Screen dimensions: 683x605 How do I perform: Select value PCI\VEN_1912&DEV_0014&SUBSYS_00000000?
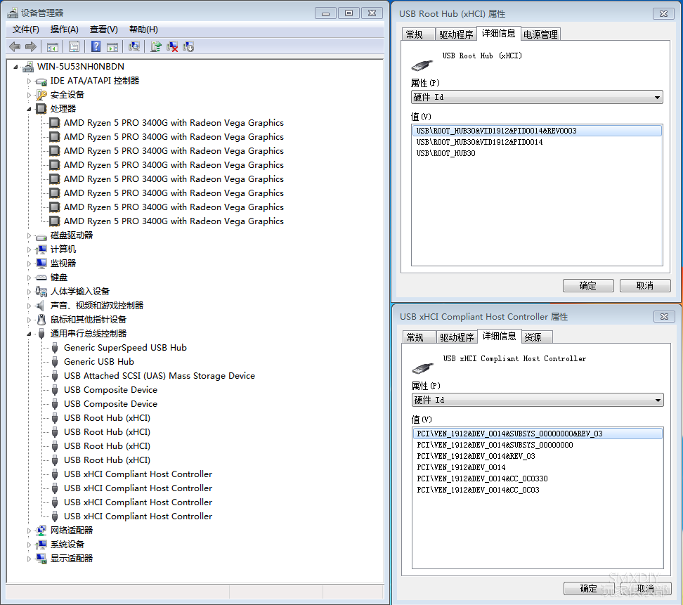point(495,445)
